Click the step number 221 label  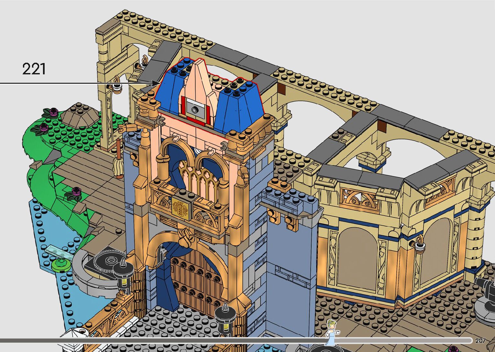[34, 69]
